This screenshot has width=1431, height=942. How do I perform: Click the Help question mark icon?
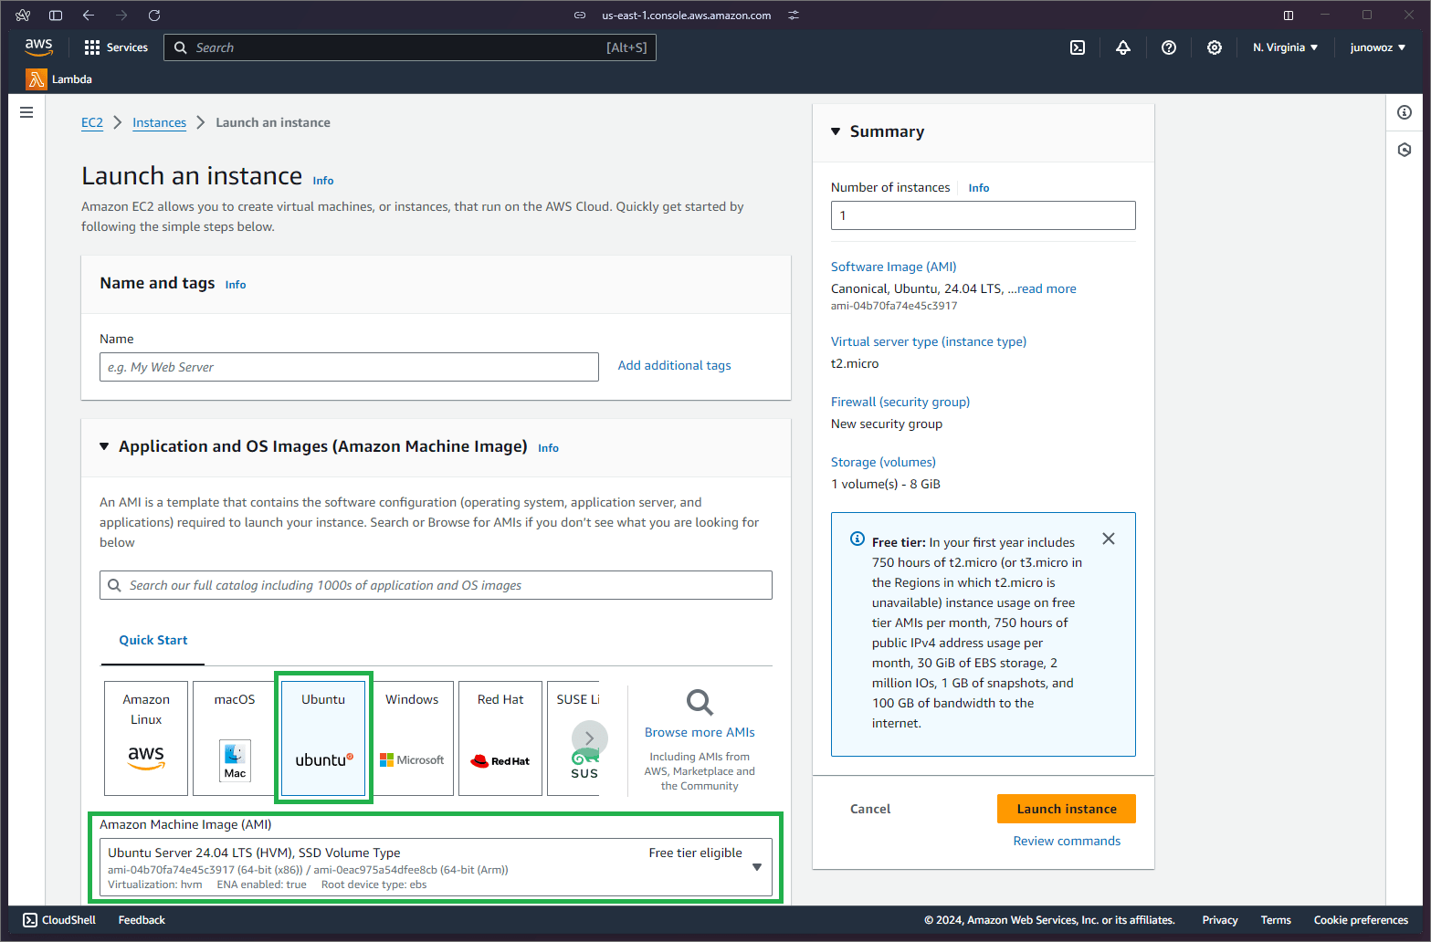point(1168,47)
